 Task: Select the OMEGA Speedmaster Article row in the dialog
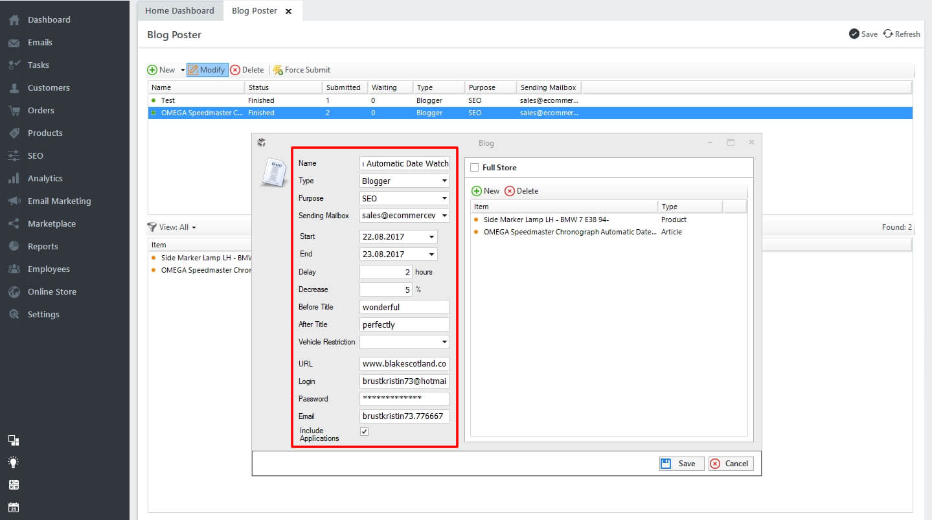click(609, 232)
